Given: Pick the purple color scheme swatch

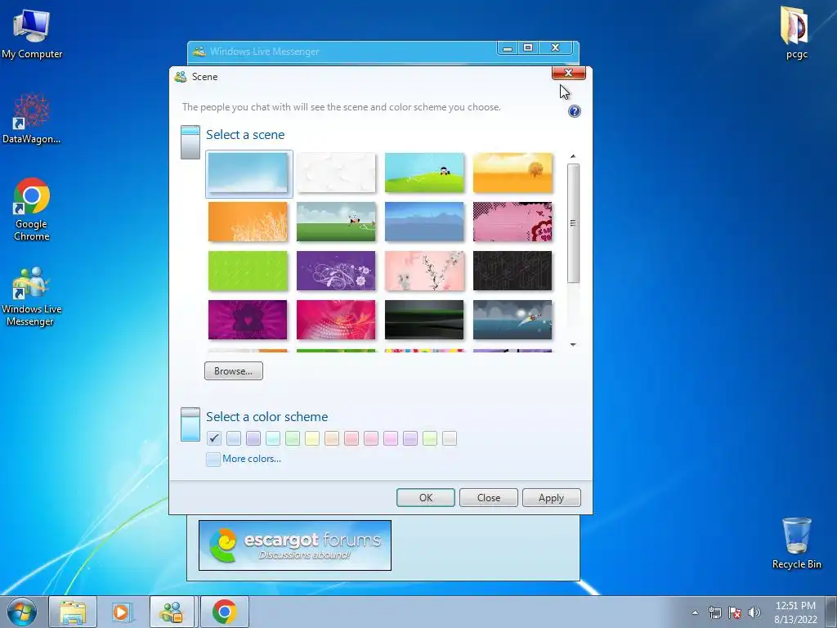Looking at the screenshot, I should 253,438.
